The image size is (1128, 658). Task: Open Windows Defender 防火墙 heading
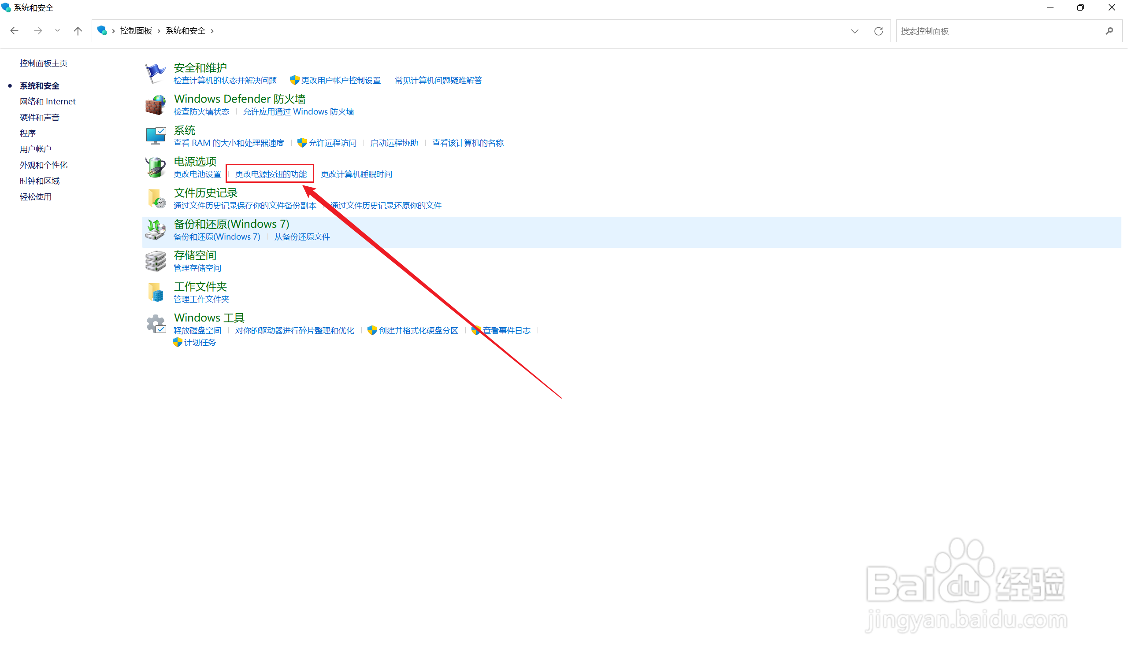(x=239, y=99)
